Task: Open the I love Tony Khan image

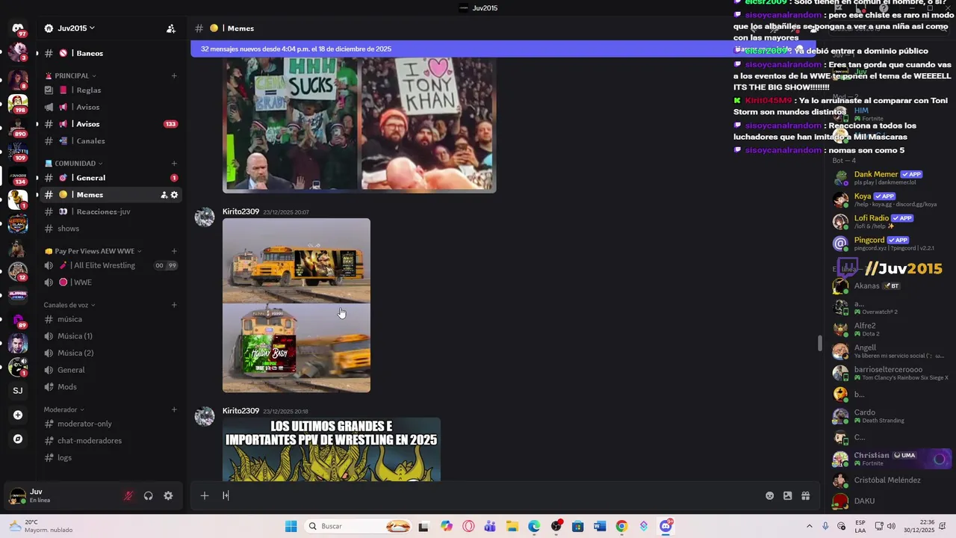Action: 428,125
